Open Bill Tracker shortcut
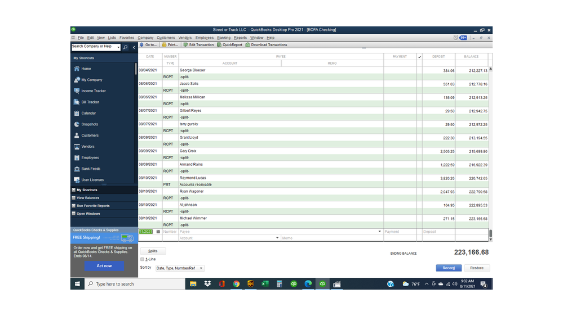The image size is (563, 316). point(87,102)
